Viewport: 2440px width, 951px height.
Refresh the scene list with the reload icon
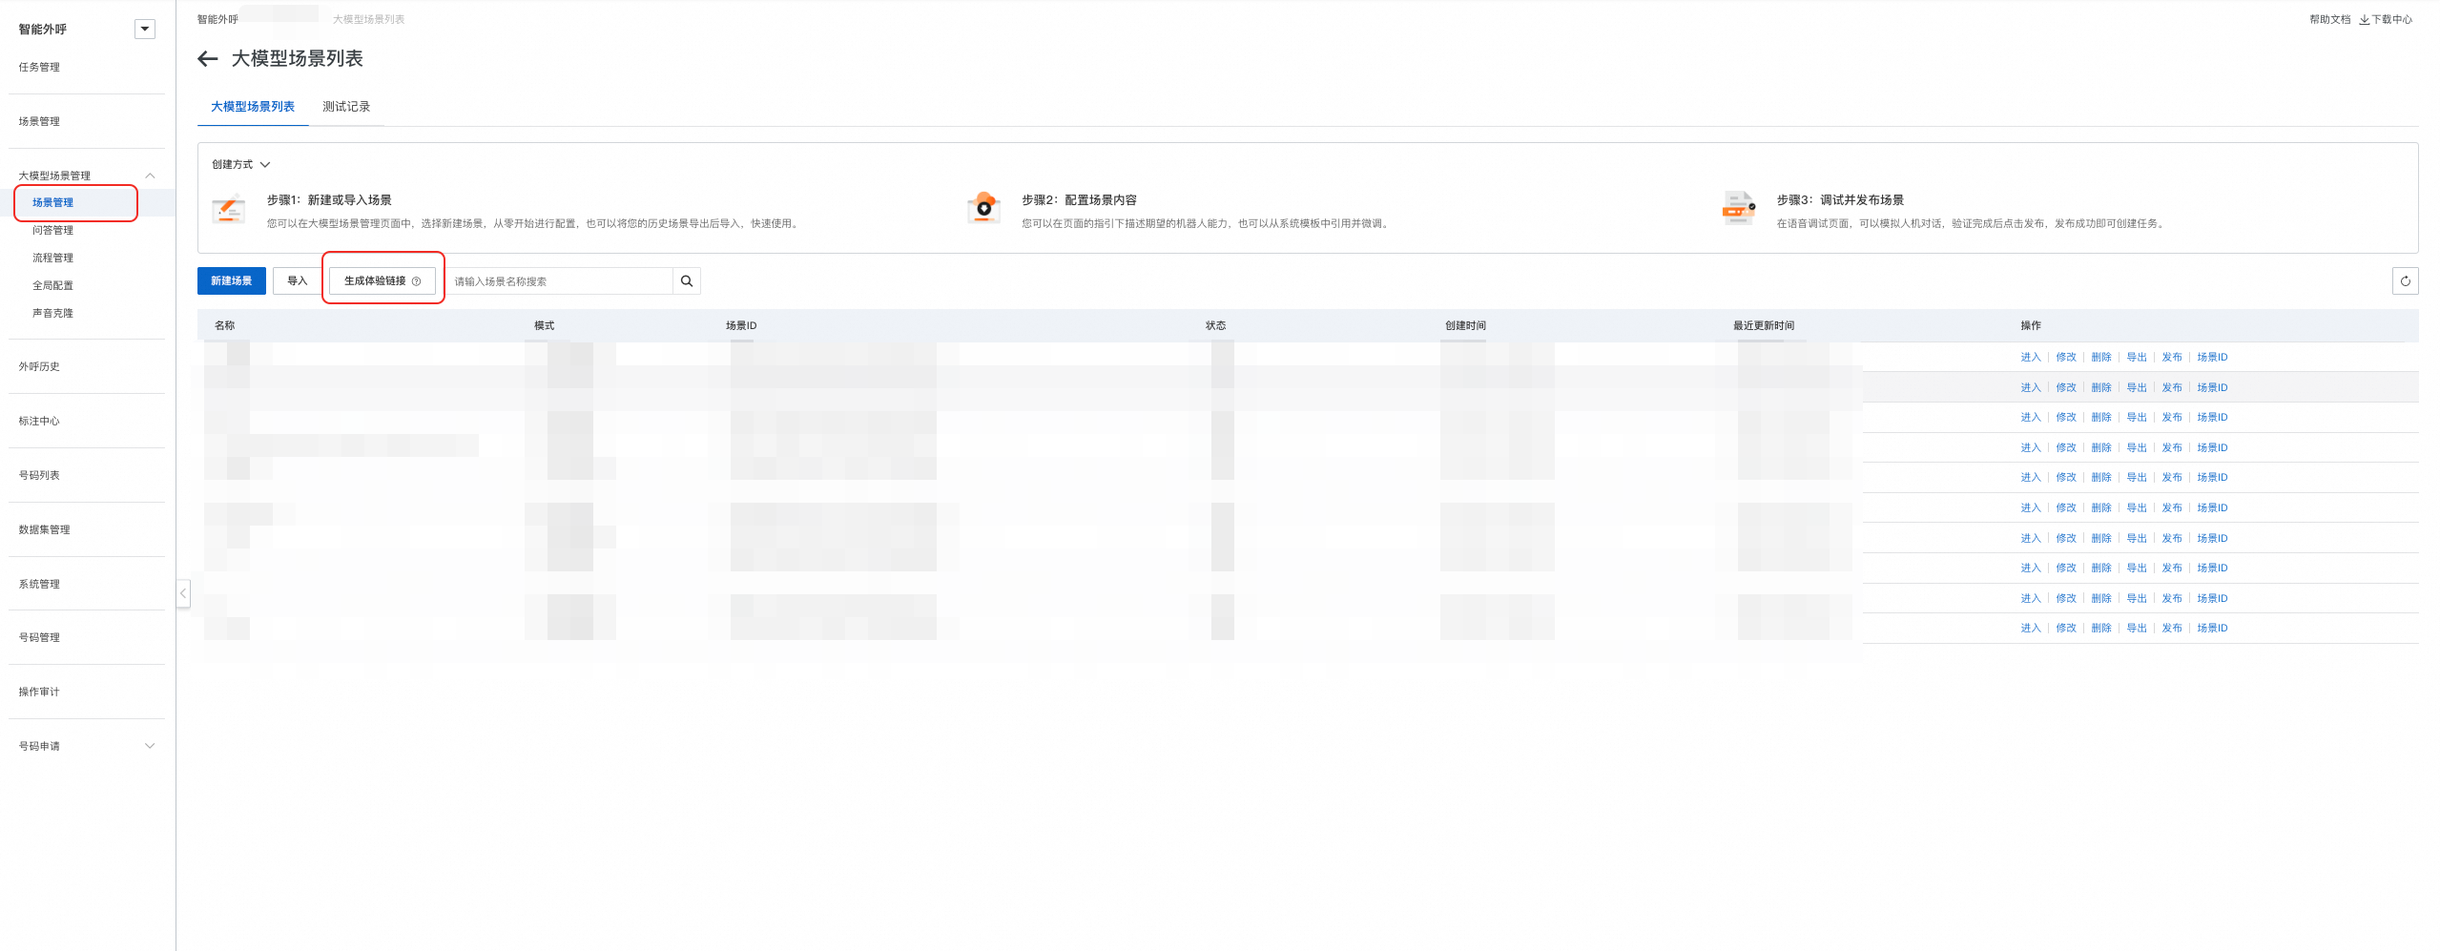(2405, 281)
